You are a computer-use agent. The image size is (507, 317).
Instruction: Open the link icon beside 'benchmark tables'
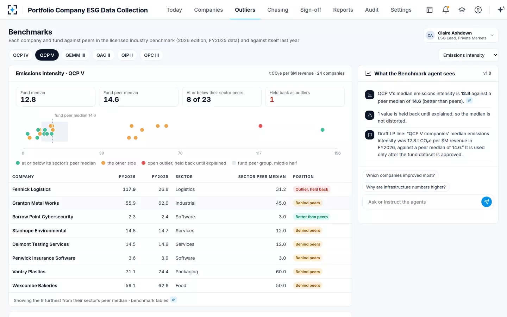pyautogui.click(x=174, y=300)
